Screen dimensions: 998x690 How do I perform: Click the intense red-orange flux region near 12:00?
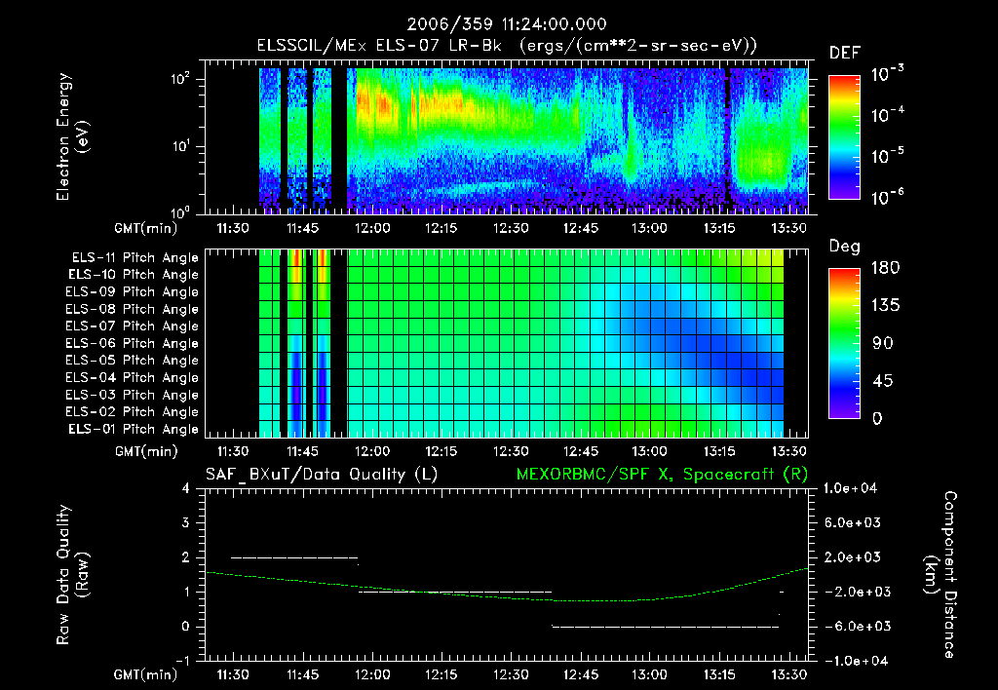[374, 103]
